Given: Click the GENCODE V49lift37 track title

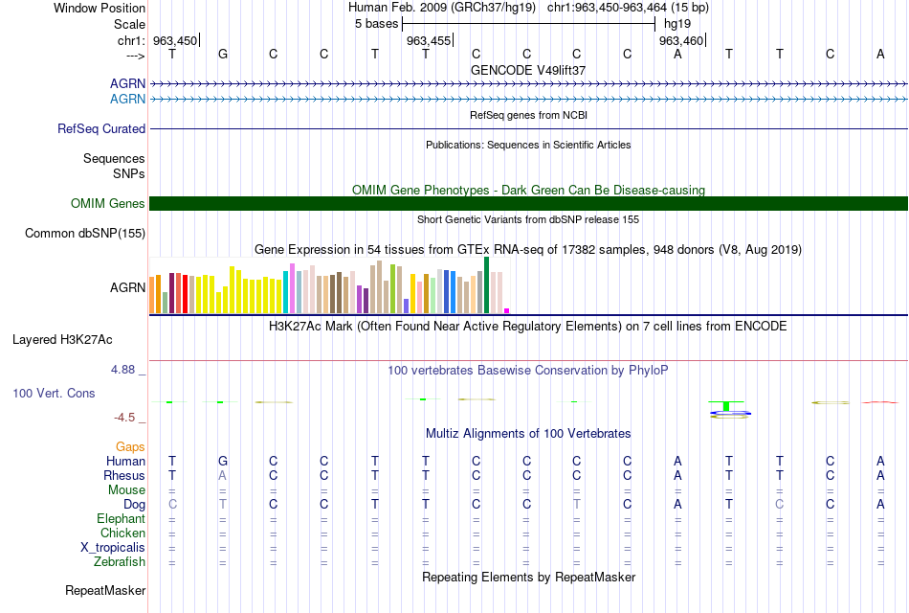Looking at the screenshot, I should (528, 70).
